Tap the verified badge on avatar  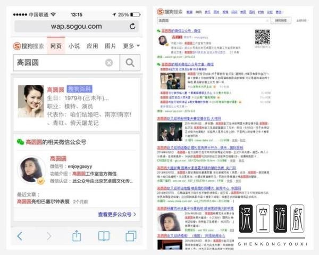coord(41,180)
